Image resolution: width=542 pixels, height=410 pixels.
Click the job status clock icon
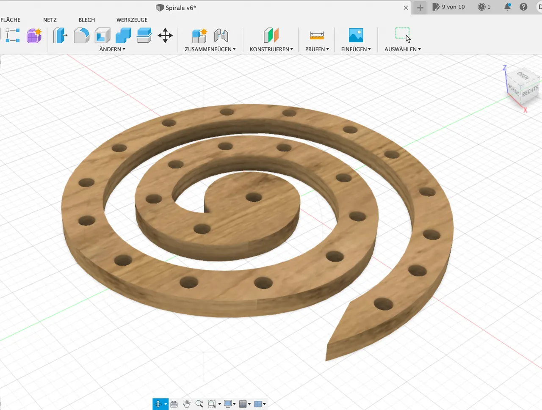pos(481,7)
